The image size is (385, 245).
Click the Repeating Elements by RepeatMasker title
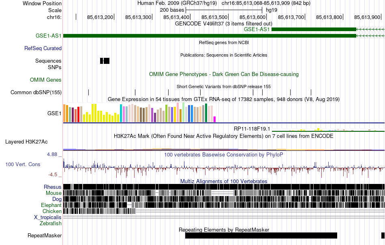[x=224, y=230]
